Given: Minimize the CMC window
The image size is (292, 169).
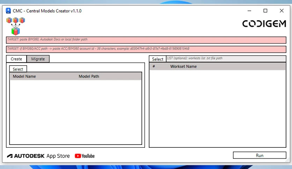Looking at the screenshot, I should [x=249, y=11].
